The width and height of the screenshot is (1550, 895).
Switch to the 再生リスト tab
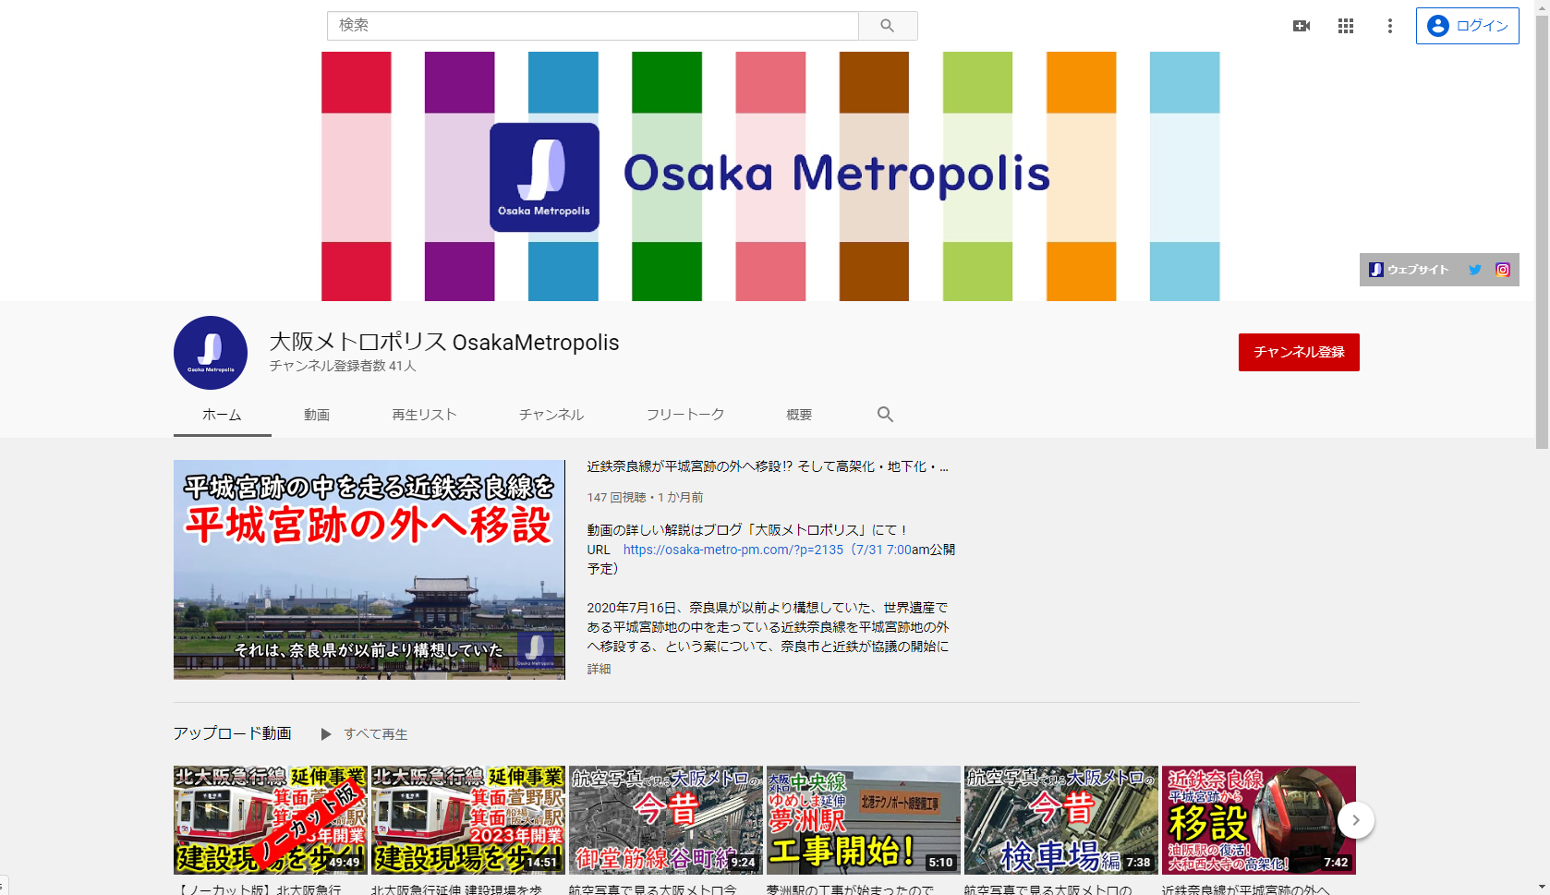(x=424, y=415)
